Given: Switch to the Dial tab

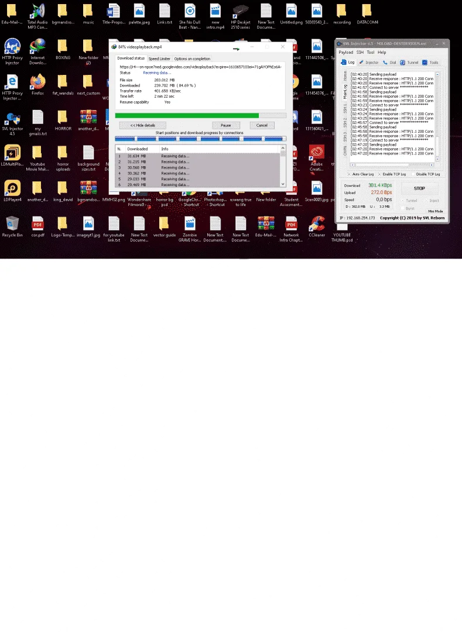Looking at the screenshot, I should (390, 63).
